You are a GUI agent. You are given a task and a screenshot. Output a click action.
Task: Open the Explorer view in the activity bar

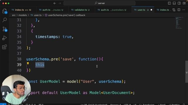[x=5, y=11]
